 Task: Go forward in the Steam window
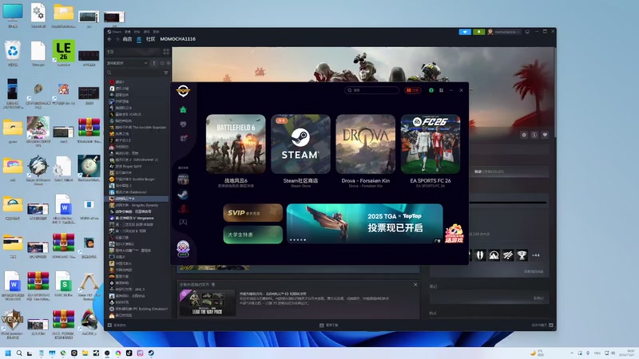pos(117,39)
